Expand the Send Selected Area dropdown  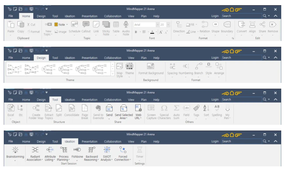pos(127,118)
